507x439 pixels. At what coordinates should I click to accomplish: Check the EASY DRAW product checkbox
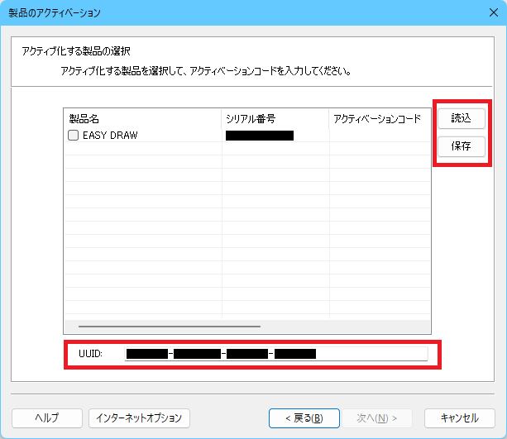click(x=73, y=135)
